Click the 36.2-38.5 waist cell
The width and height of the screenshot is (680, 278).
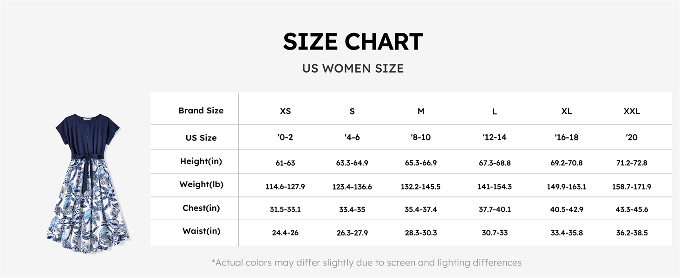tap(632, 233)
